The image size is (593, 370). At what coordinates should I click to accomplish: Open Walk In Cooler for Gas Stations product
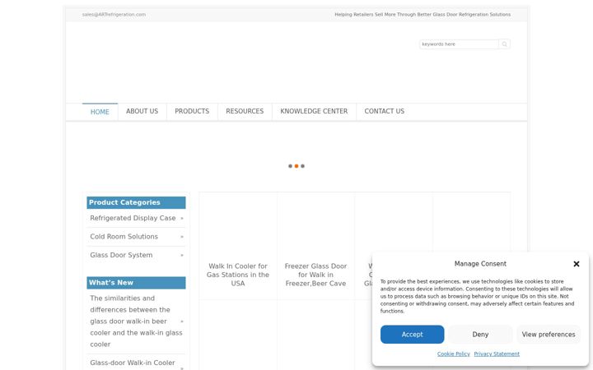coord(238,275)
